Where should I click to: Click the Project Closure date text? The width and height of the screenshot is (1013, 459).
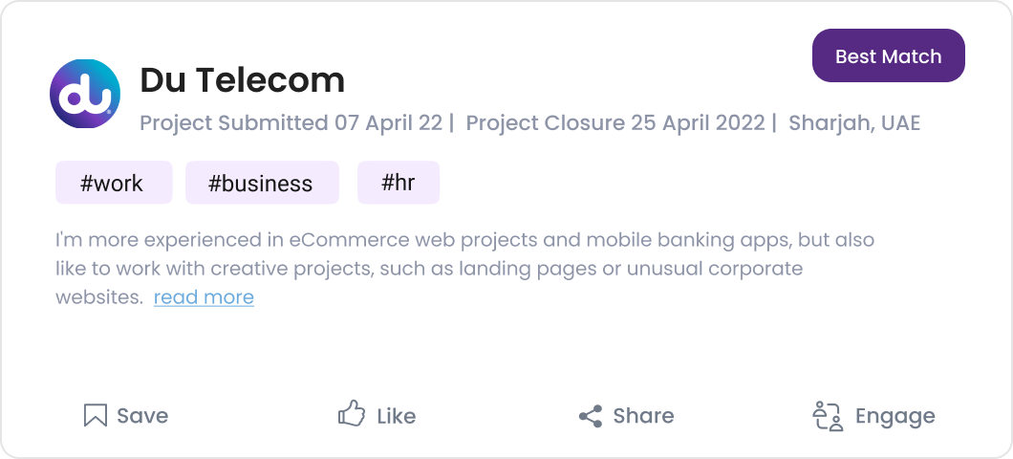click(x=615, y=123)
